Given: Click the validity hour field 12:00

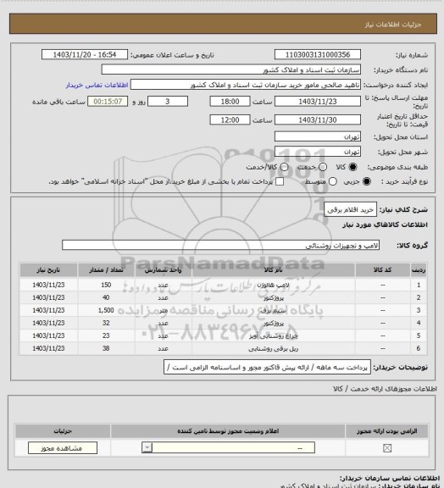Looking at the screenshot, I should pyautogui.click(x=230, y=119).
